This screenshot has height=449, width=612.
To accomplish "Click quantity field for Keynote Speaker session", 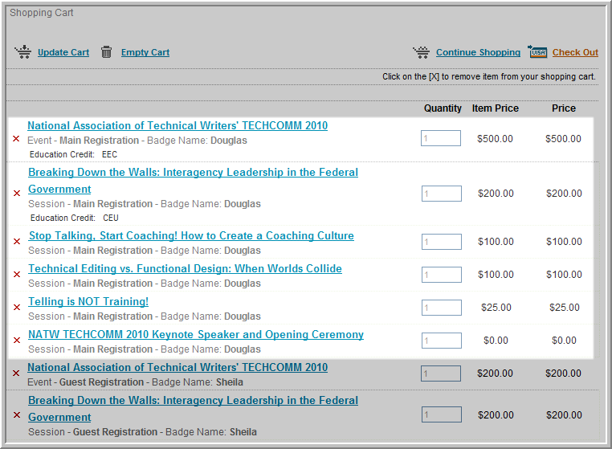I will coord(442,341).
